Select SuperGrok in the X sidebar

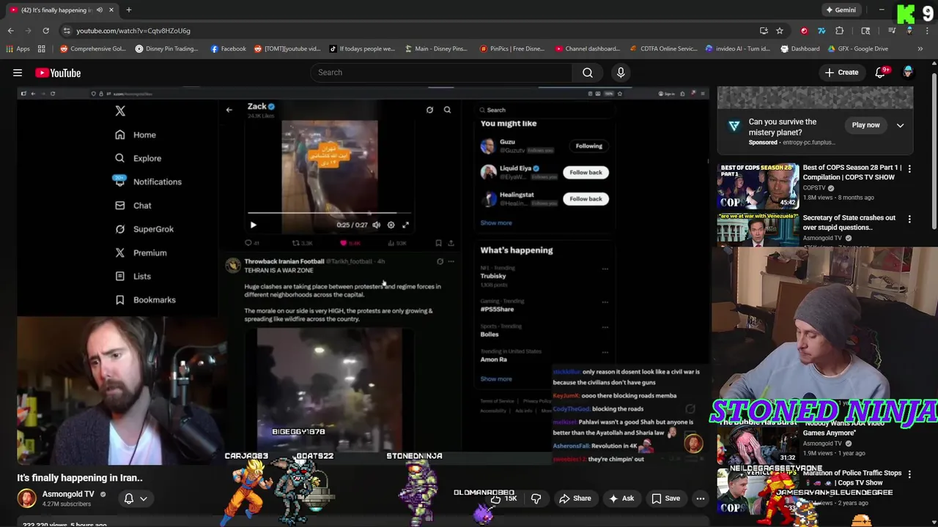(144, 229)
